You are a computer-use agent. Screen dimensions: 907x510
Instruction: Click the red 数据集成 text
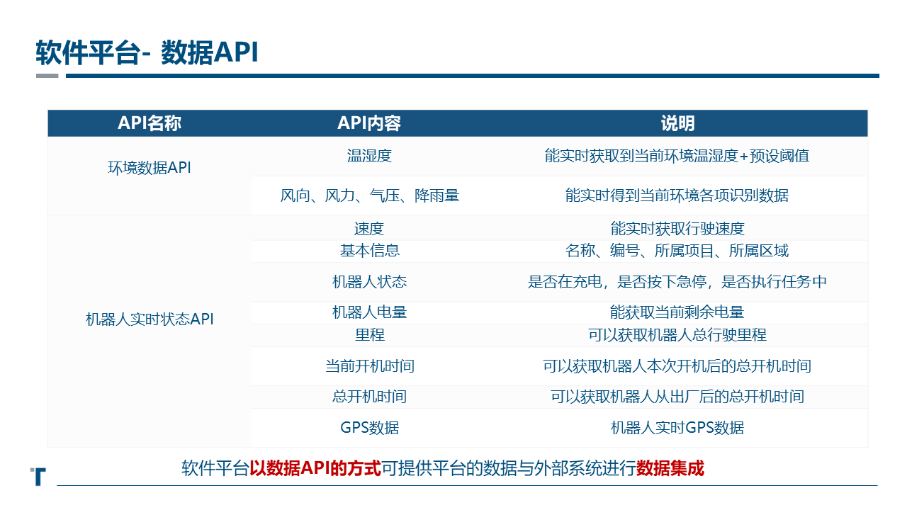pos(670,468)
